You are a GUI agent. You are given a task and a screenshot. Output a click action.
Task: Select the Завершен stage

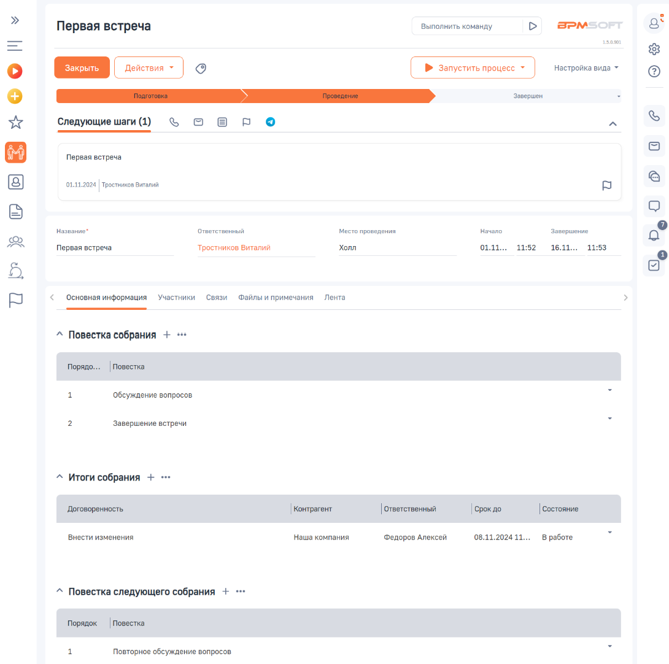[x=528, y=96]
